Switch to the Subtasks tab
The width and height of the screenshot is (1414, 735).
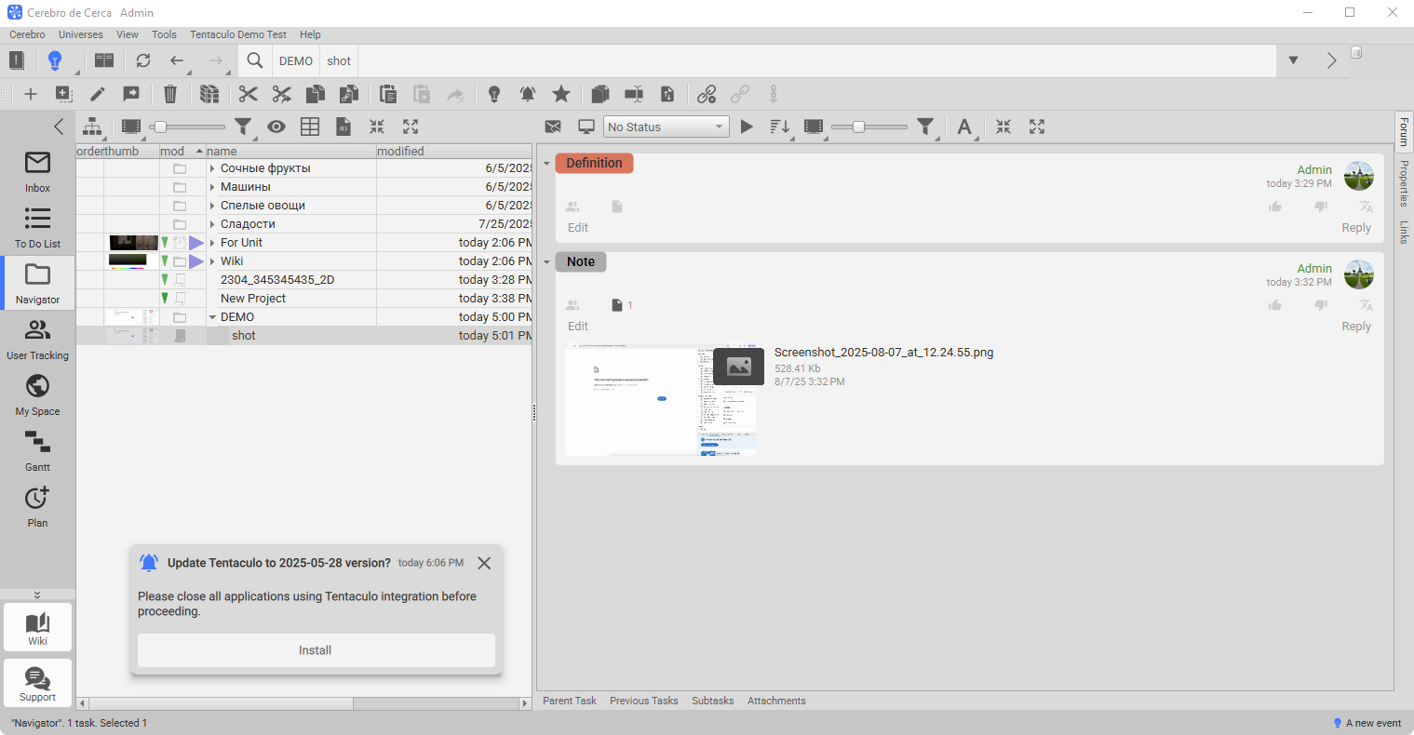(x=712, y=701)
